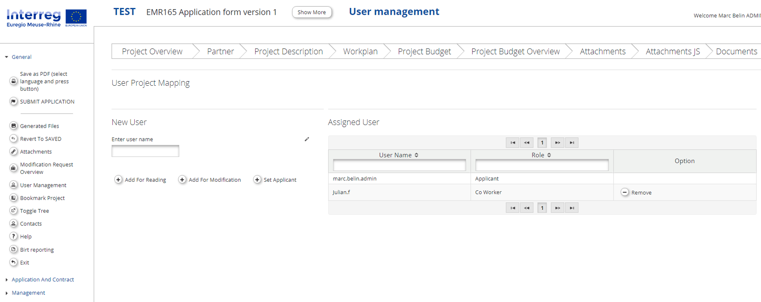Sort the table by User Name column
This screenshot has width=761, height=302.
click(x=416, y=155)
